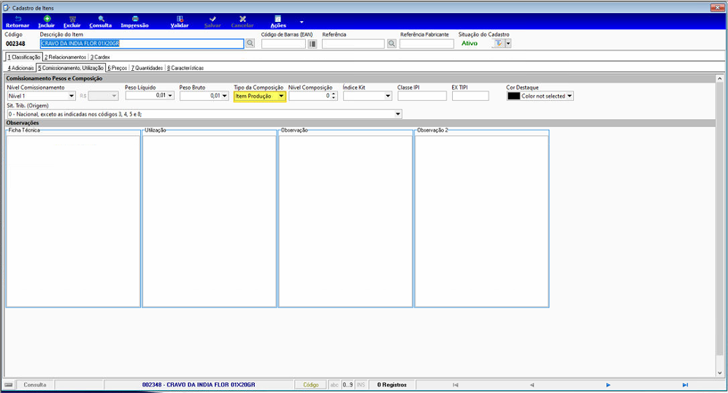Click the Classe IPI input field
The image size is (728, 393).
[422, 96]
